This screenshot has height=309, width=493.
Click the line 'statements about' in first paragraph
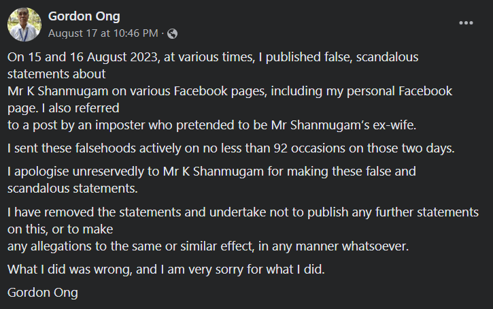pyautogui.click(x=56, y=74)
